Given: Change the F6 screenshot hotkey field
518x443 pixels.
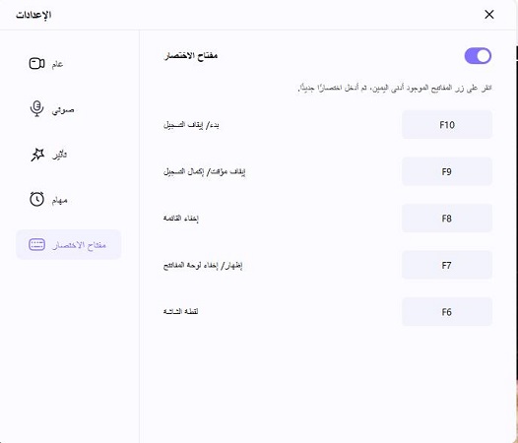Looking at the screenshot, I should [x=447, y=312].
